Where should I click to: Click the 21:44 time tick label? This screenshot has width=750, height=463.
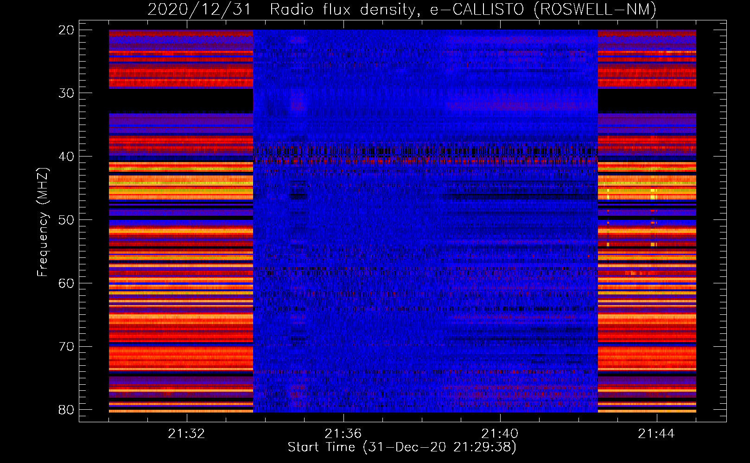pos(656,434)
